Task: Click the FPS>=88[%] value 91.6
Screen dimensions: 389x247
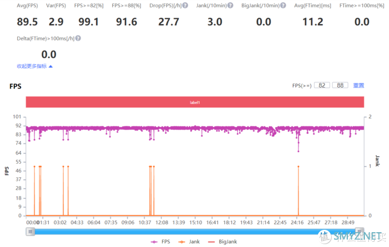Action: click(x=126, y=22)
